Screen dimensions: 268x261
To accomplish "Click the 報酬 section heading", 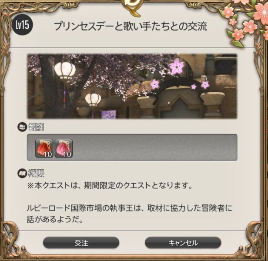I will coord(36,127).
